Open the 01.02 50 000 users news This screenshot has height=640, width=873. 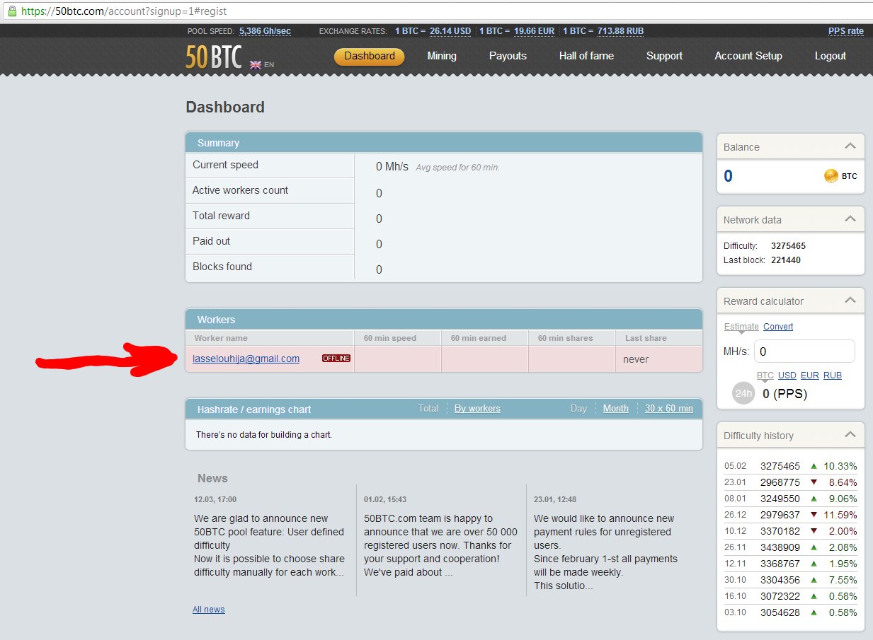(440, 545)
